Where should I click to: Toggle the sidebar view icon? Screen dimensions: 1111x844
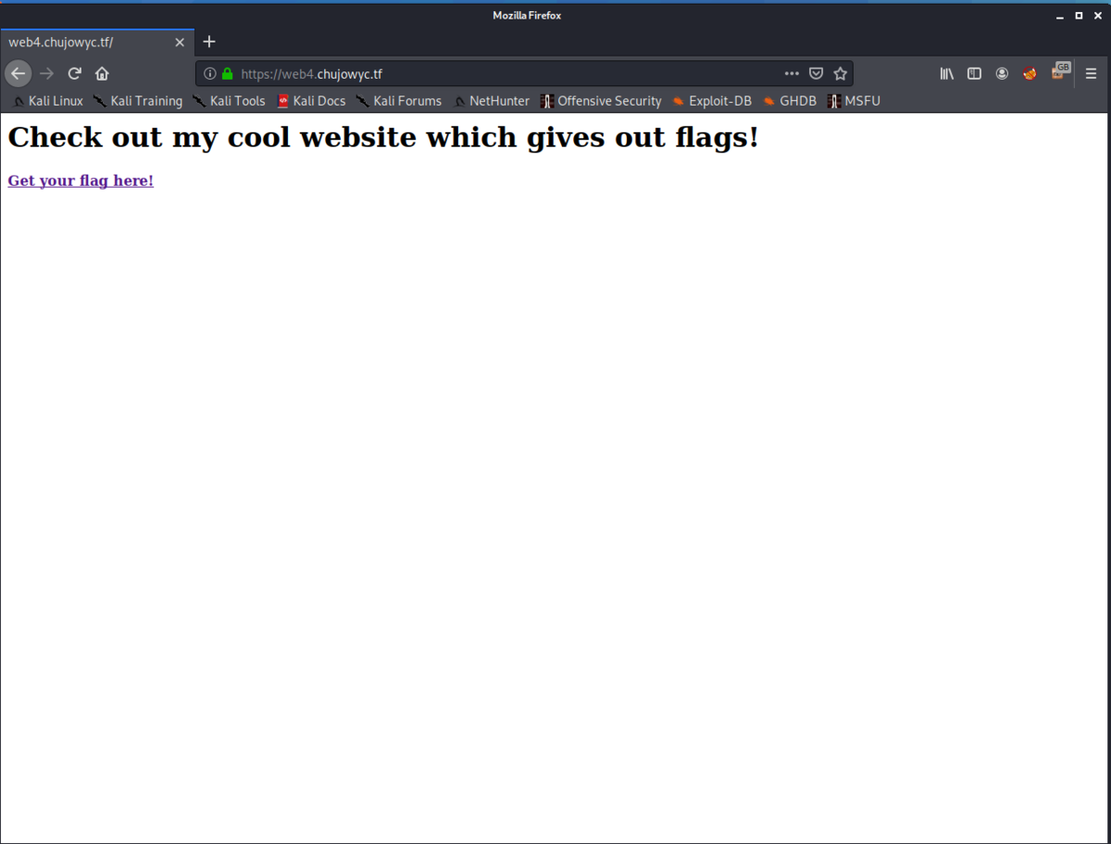coord(974,73)
